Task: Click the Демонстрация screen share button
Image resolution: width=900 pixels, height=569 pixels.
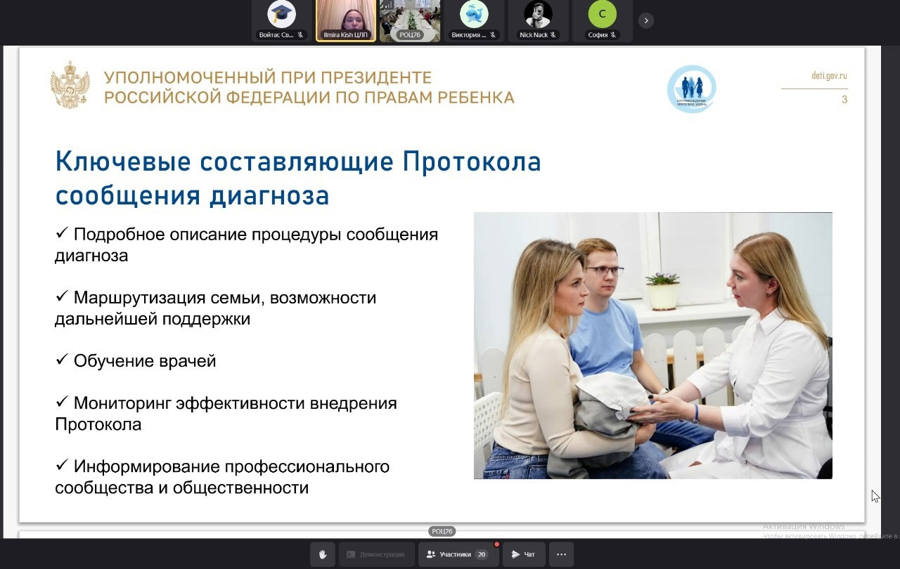Action: pyautogui.click(x=376, y=554)
